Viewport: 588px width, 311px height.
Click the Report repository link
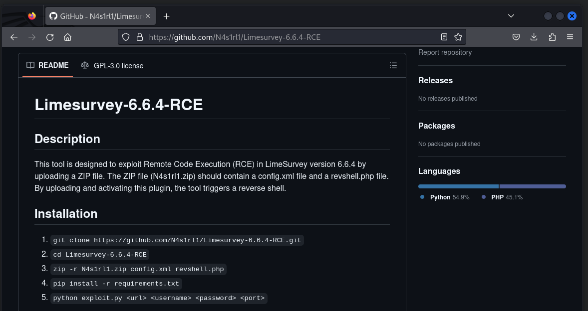coord(445,52)
